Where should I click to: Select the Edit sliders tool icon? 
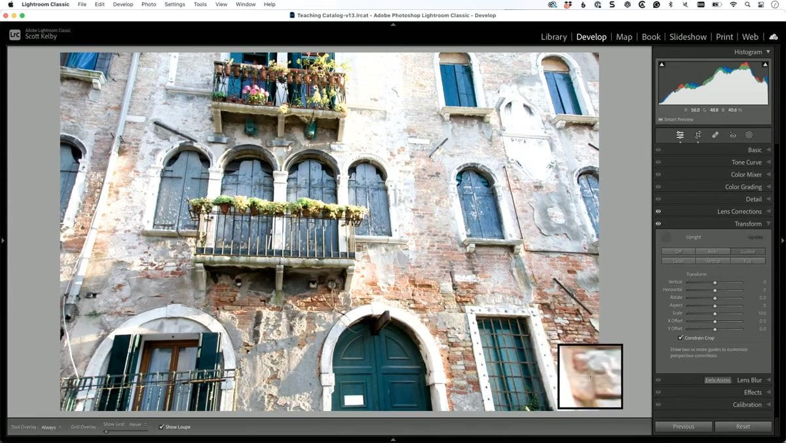pyautogui.click(x=680, y=135)
